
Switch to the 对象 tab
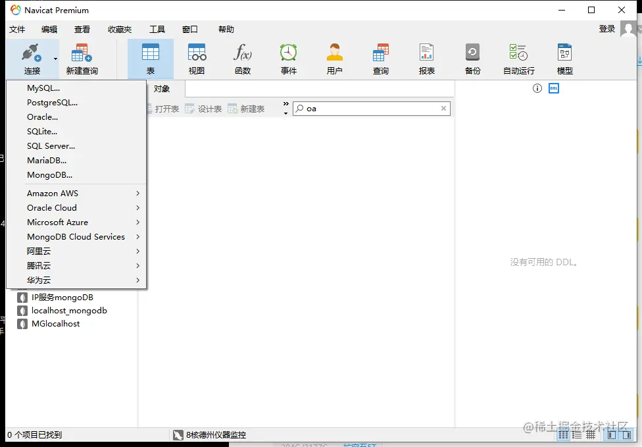(162, 89)
